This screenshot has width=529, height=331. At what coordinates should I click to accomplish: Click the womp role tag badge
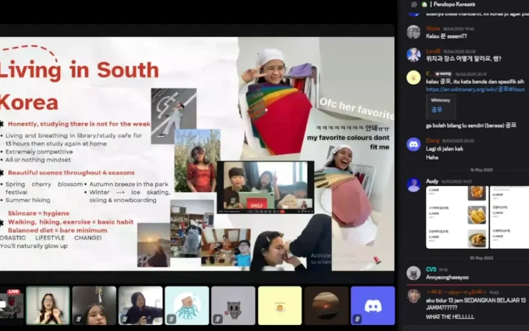[x=443, y=74]
